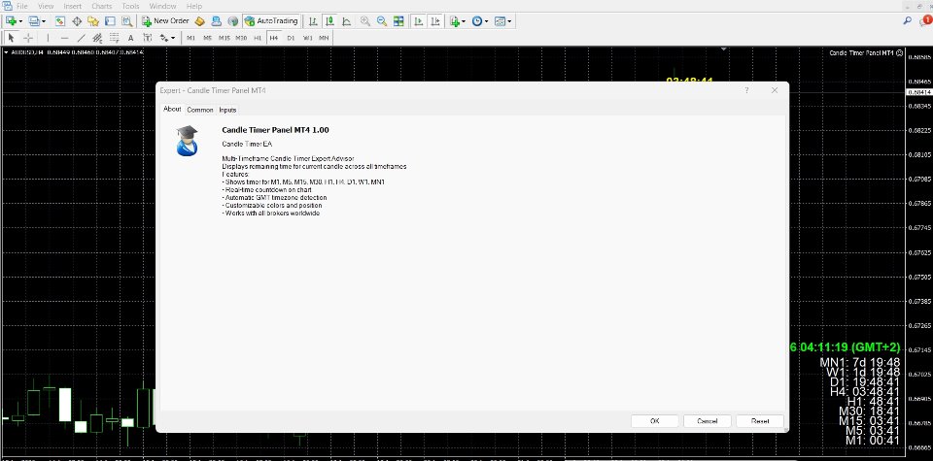Draw a vertical line tool
This screenshot has width=933, height=461.
pyautogui.click(x=49, y=38)
